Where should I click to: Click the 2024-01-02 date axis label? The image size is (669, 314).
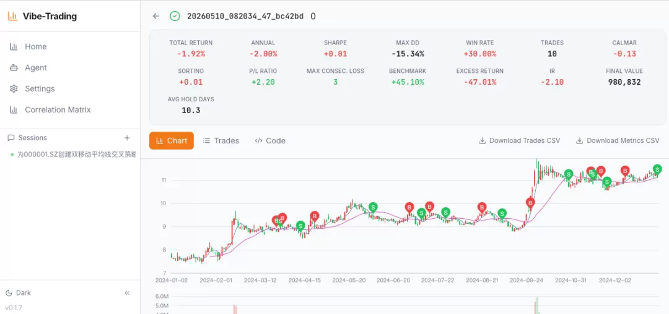point(172,281)
